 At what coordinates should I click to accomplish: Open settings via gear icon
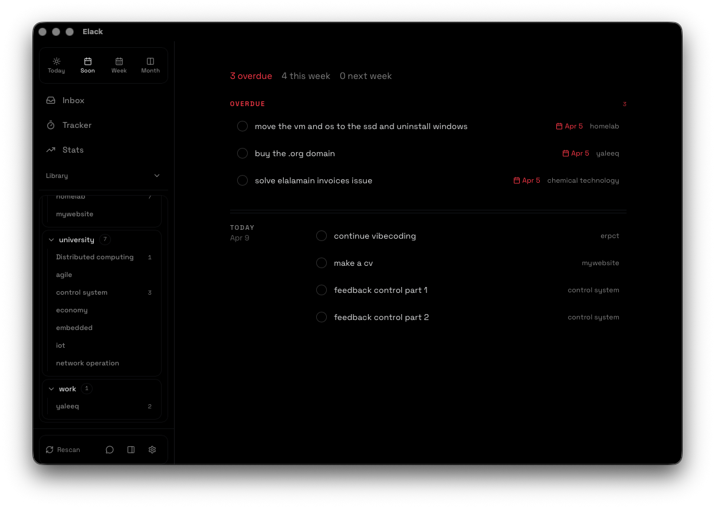(152, 450)
